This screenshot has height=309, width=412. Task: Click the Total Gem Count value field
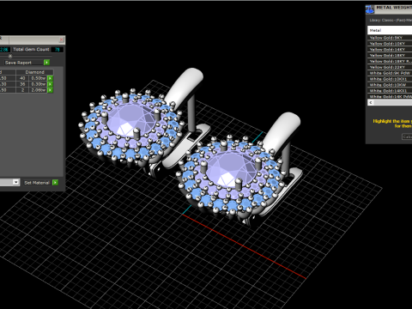(58, 50)
